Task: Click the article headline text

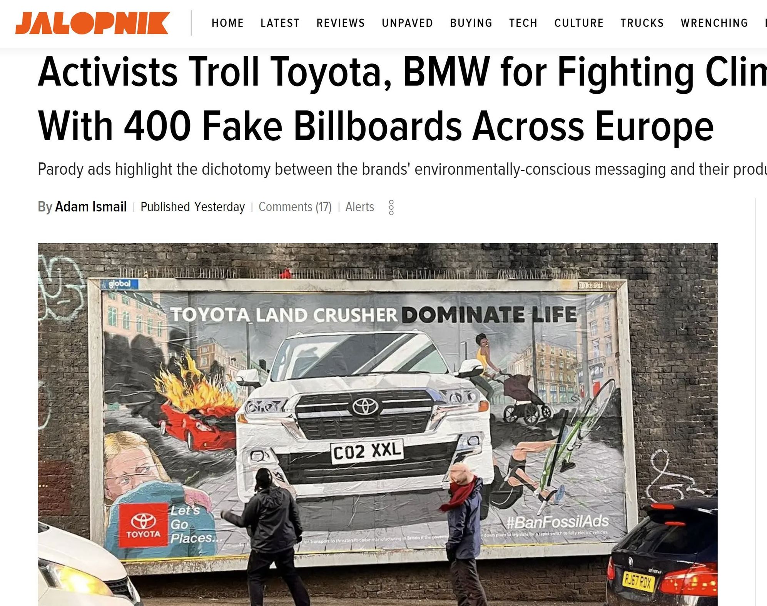Action: (402, 98)
